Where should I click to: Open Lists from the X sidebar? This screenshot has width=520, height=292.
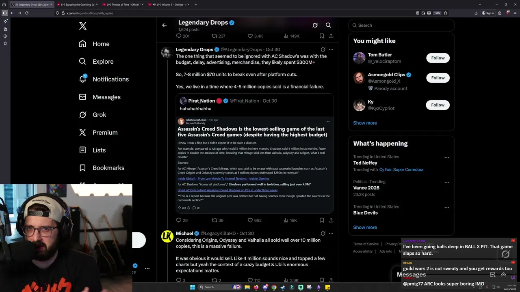pyautogui.click(x=92, y=150)
